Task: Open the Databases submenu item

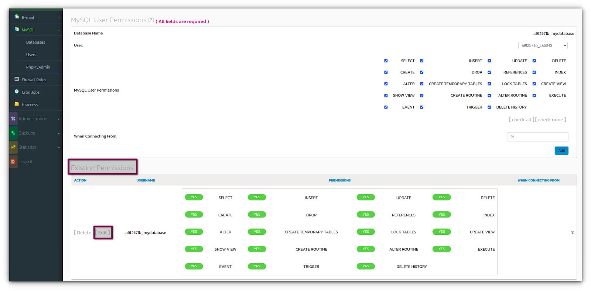Action: click(x=35, y=42)
